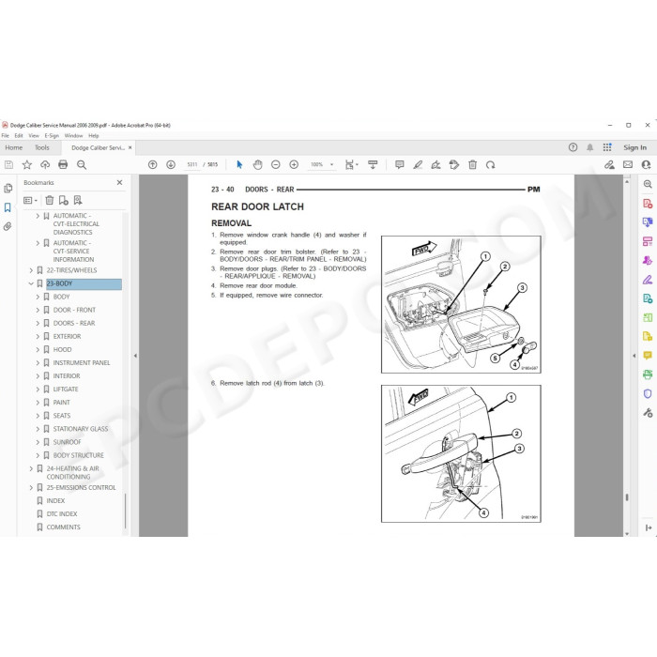Click find current bookmark icon
The width and height of the screenshot is (657, 657).
click(x=78, y=200)
